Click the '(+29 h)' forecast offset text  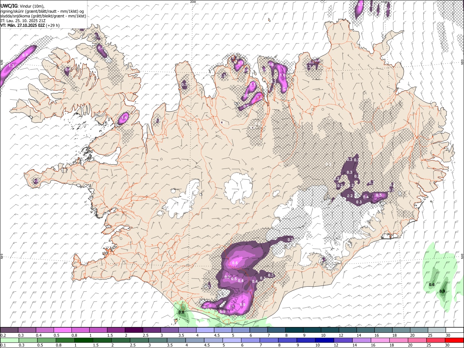(x=53, y=25)
